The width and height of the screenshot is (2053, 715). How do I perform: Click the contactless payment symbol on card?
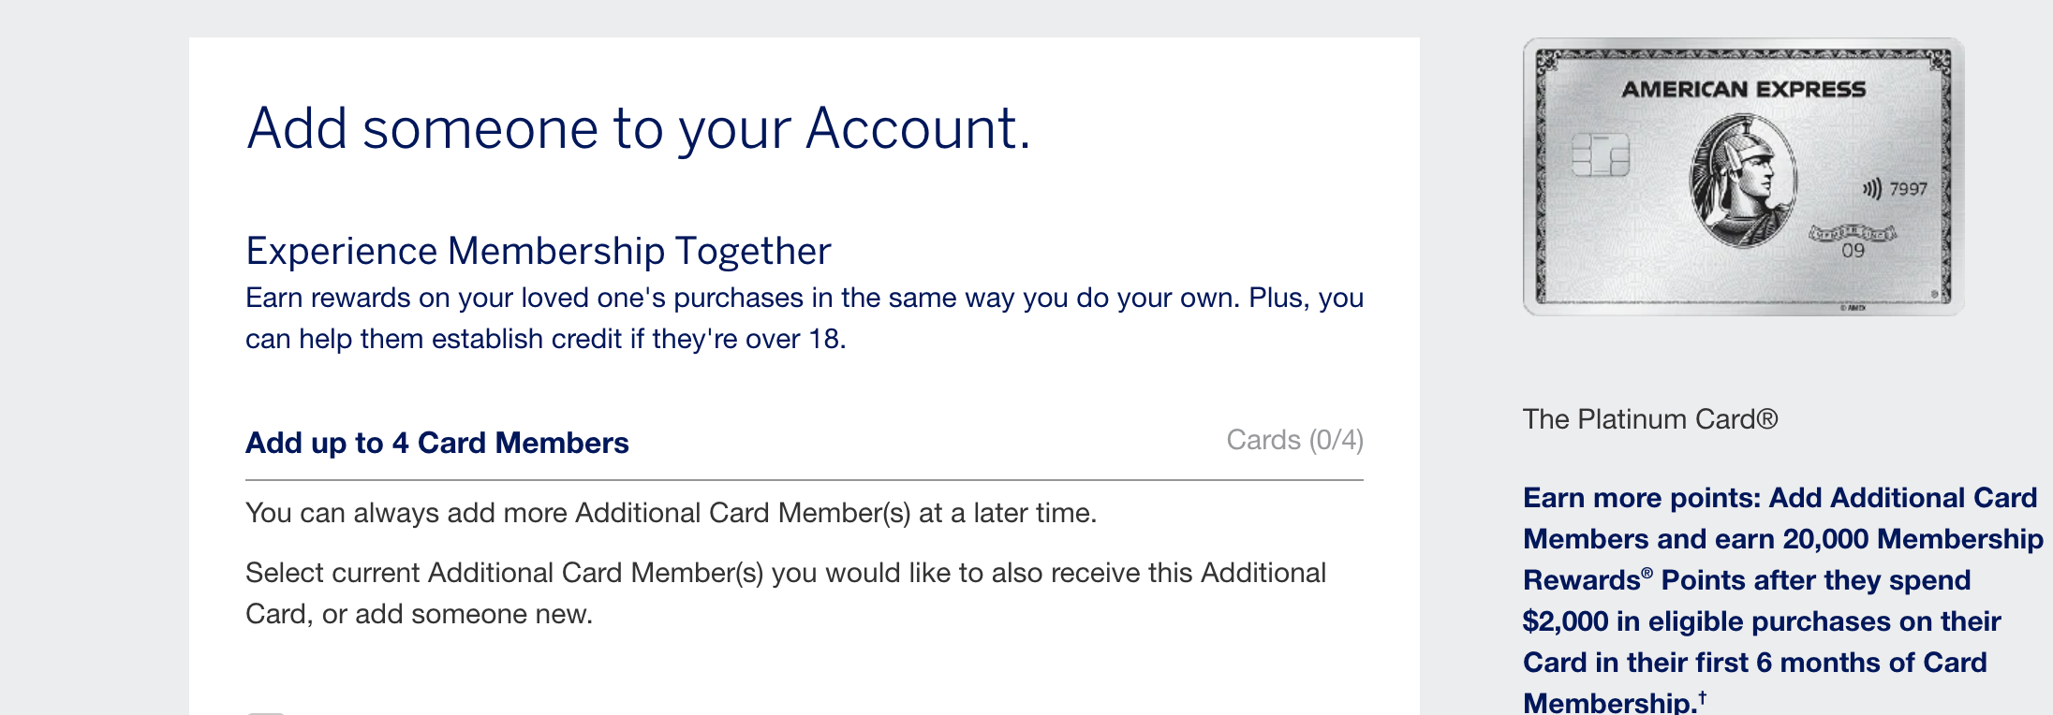pos(1870,190)
